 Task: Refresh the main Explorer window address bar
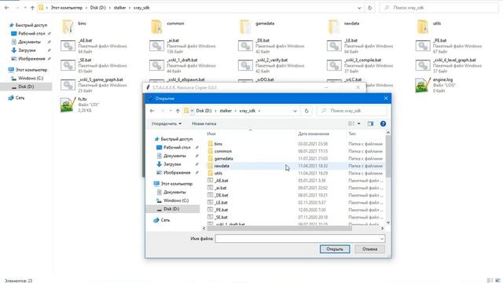pos(369,8)
